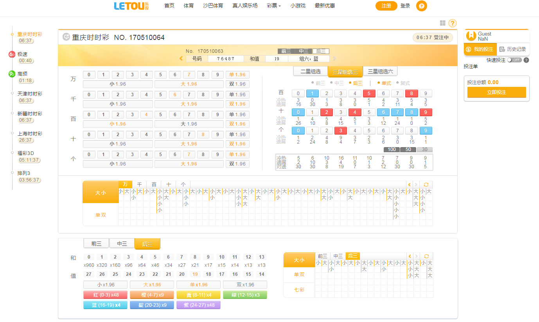Open the orange outlined question mark help icon
The image size is (539, 322).
pos(453,23)
